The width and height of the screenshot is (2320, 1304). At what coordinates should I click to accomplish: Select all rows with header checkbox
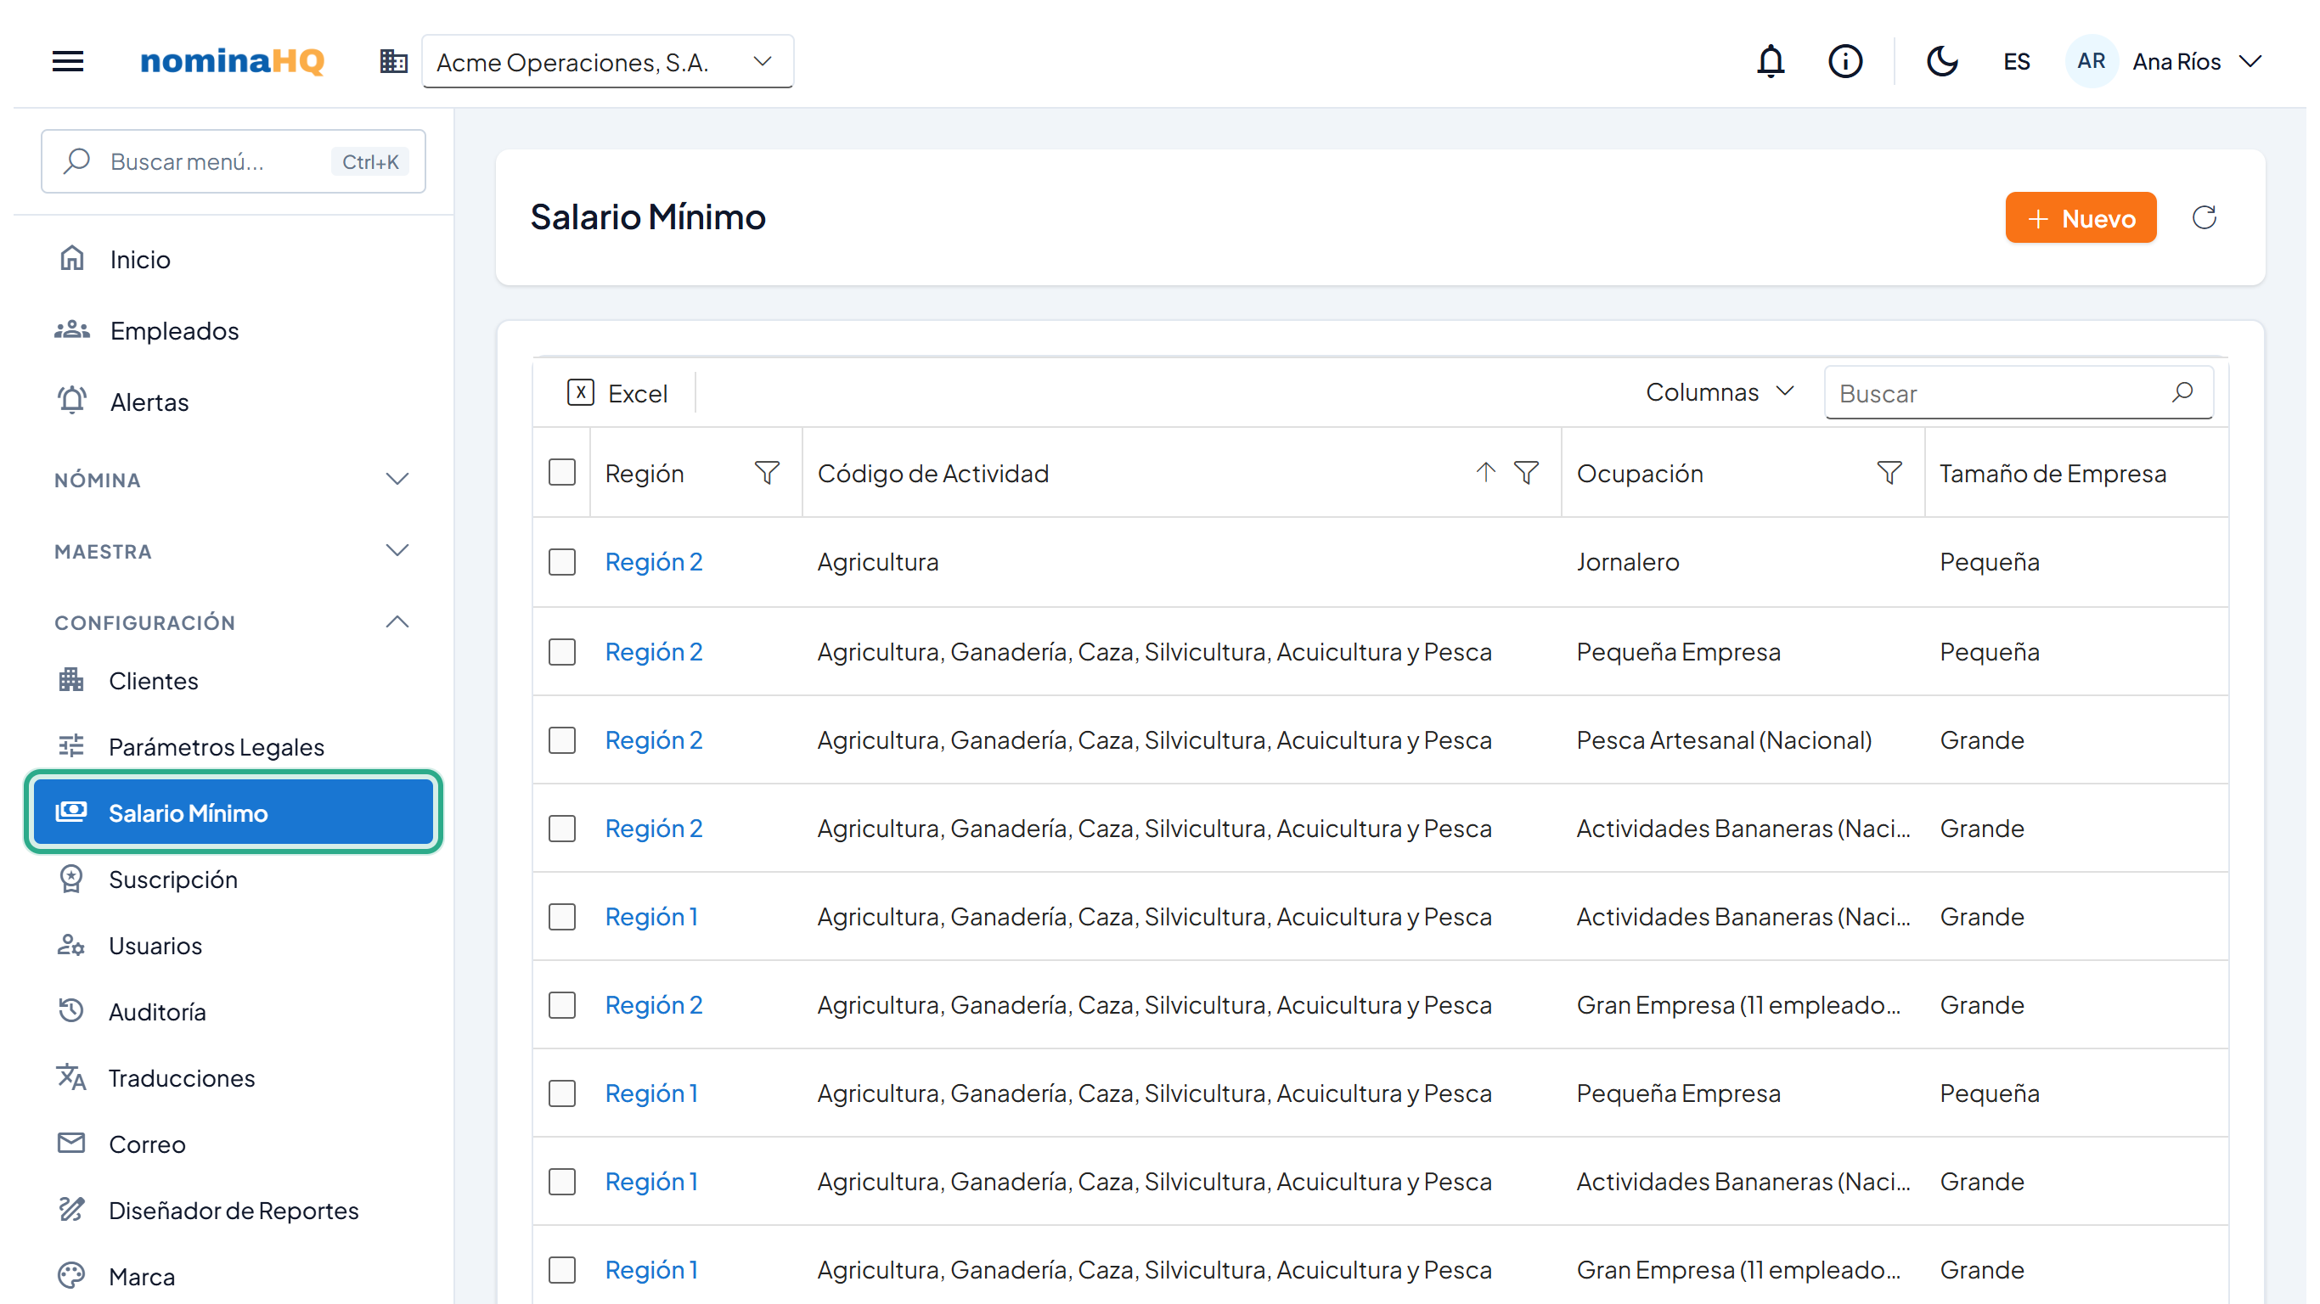[562, 473]
